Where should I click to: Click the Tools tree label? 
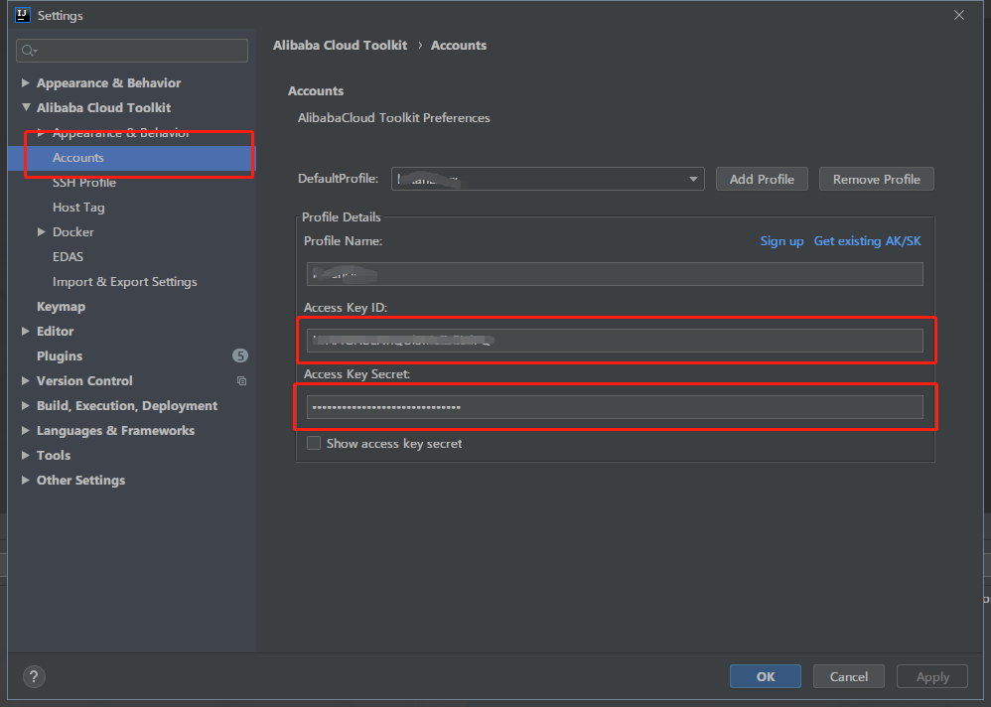(54, 455)
